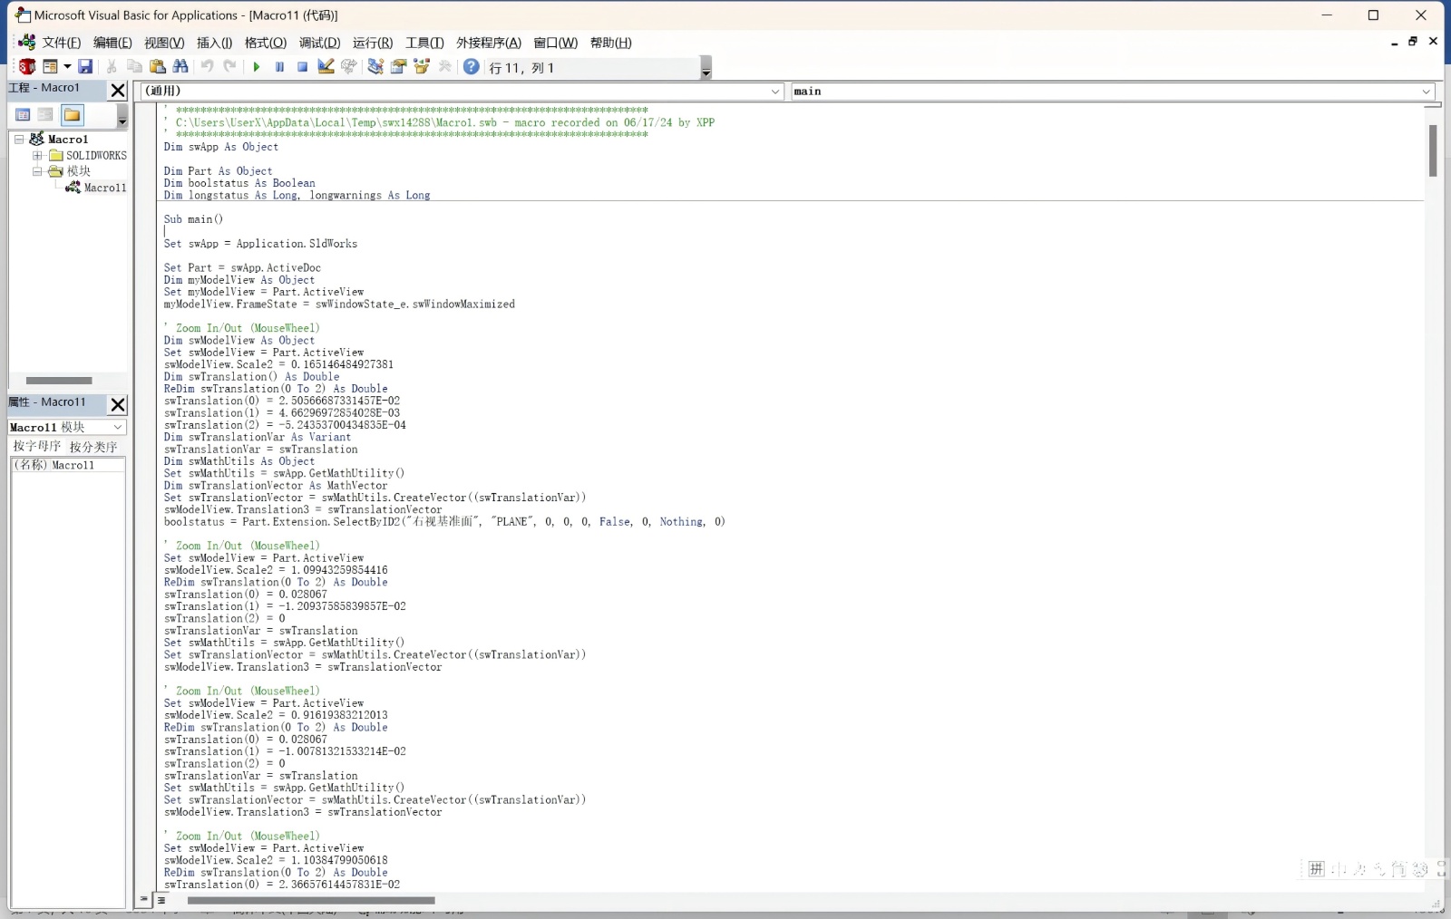
Task: Click the SolidWorks view icon in toolbar
Action: [27, 66]
